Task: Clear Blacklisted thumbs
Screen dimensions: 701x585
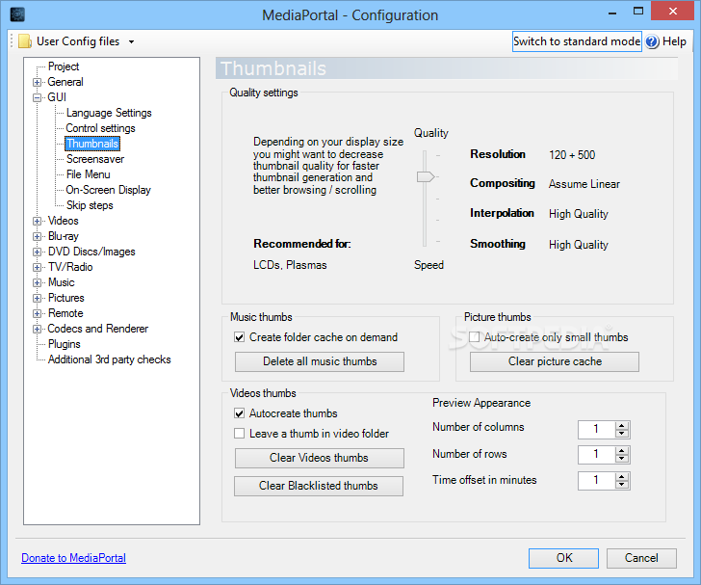Action: click(x=319, y=486)
